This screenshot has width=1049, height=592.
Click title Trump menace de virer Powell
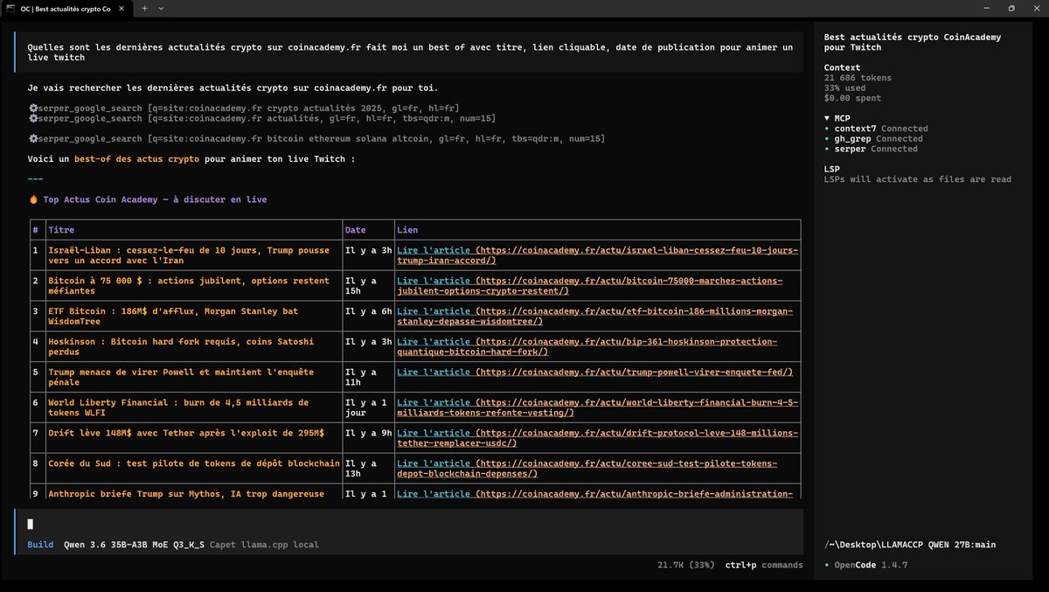tap(181, 377)
